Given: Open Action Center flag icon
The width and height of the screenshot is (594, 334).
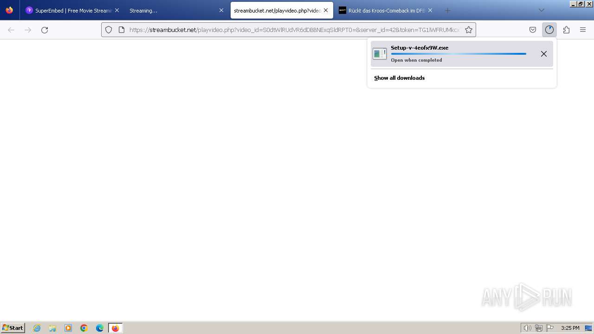Looking at the screenshot, I should coord(550,328).
